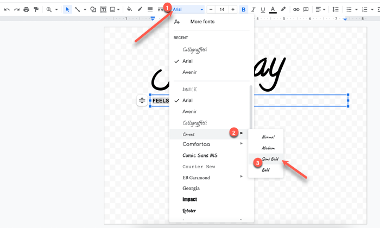The width and height of the screenshot is (380, 228).
Task: Click the Line spacing icon
Action: point(335,9)
